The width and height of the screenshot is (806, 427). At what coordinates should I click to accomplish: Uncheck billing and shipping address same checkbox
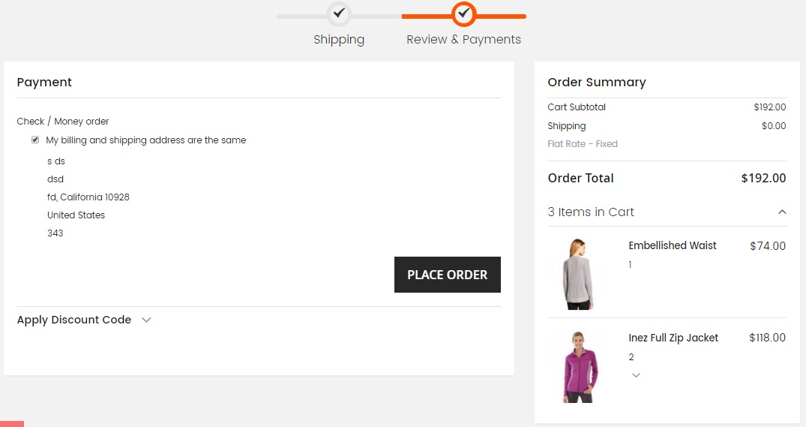(x=35, y=140)
